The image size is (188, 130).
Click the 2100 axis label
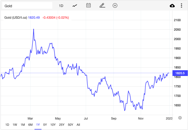[x=177, y=20]
